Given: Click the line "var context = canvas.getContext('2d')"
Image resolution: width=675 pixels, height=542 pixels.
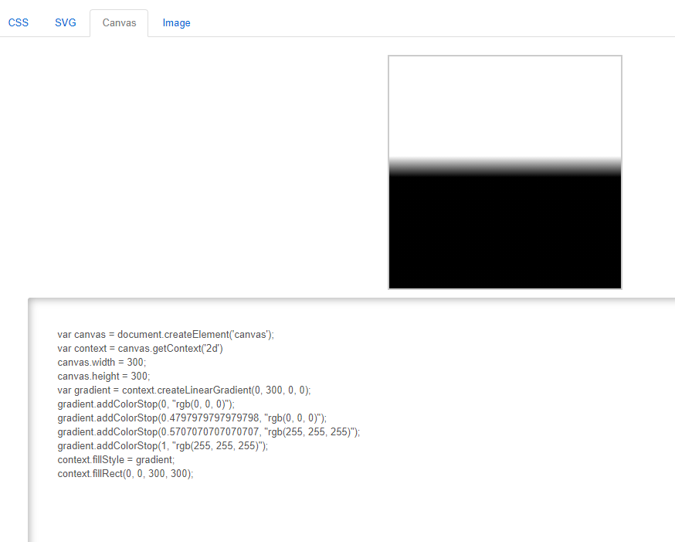Looking at the screenshot, I should click(x=141, y=349).
